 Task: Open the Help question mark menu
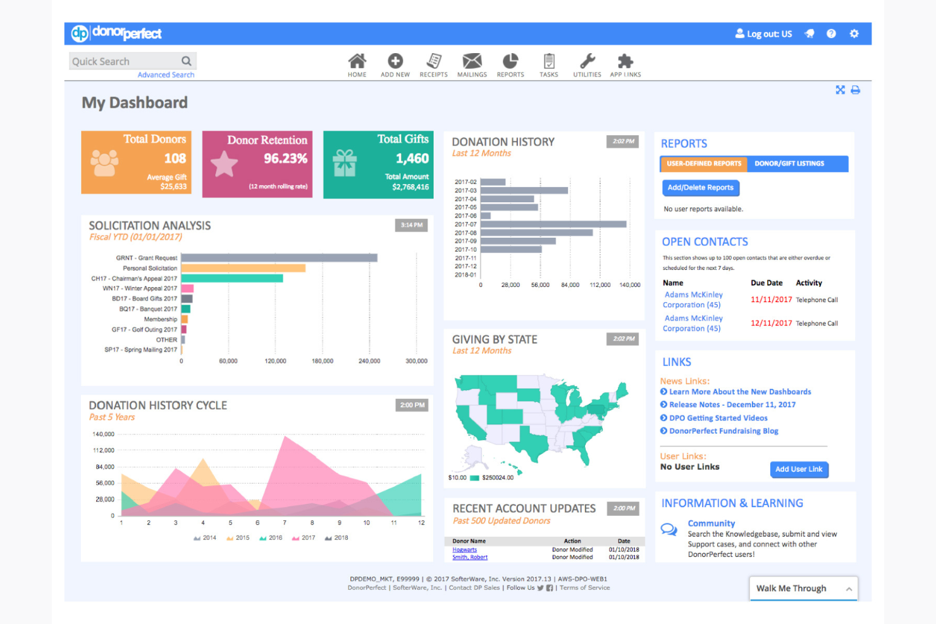point(831,33)
